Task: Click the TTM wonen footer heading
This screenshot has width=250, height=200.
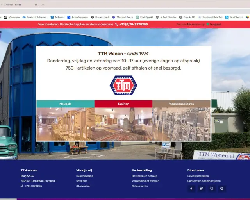Action: [x=29, y=170]
